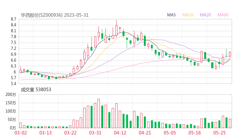The height and width of the screenshot is (140, 235).
Task: Click the 8.1 price axis label
Action: (x=13, y=31)
